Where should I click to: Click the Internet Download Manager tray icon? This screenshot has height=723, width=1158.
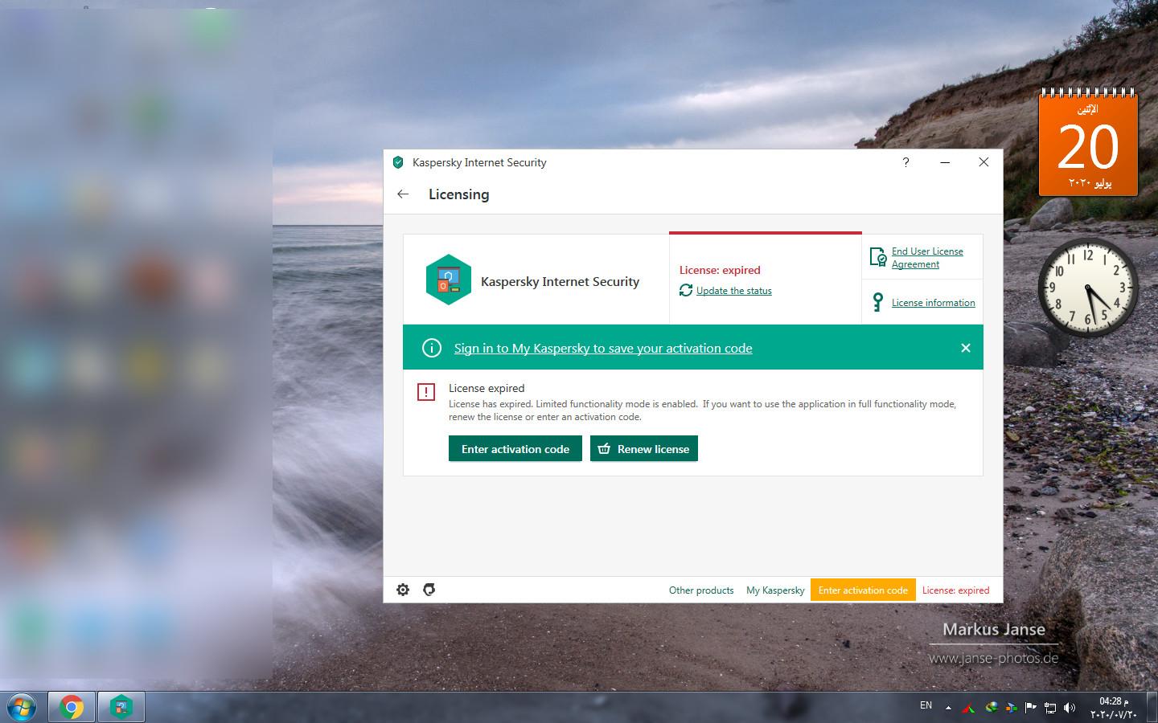[992, 707]
